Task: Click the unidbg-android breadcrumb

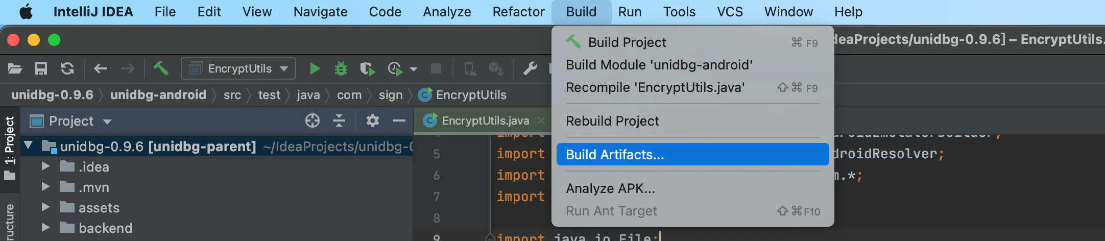Action: coord(158,95)
